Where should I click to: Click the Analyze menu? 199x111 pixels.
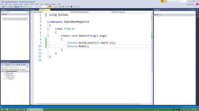pos(47,4)
